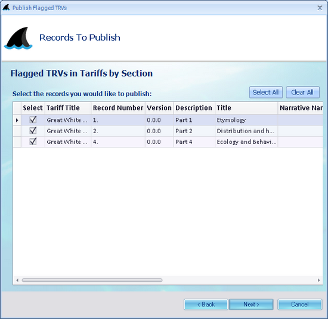Click the Description column header
This screenshot has height=319, width=328.
pos(194,108)
